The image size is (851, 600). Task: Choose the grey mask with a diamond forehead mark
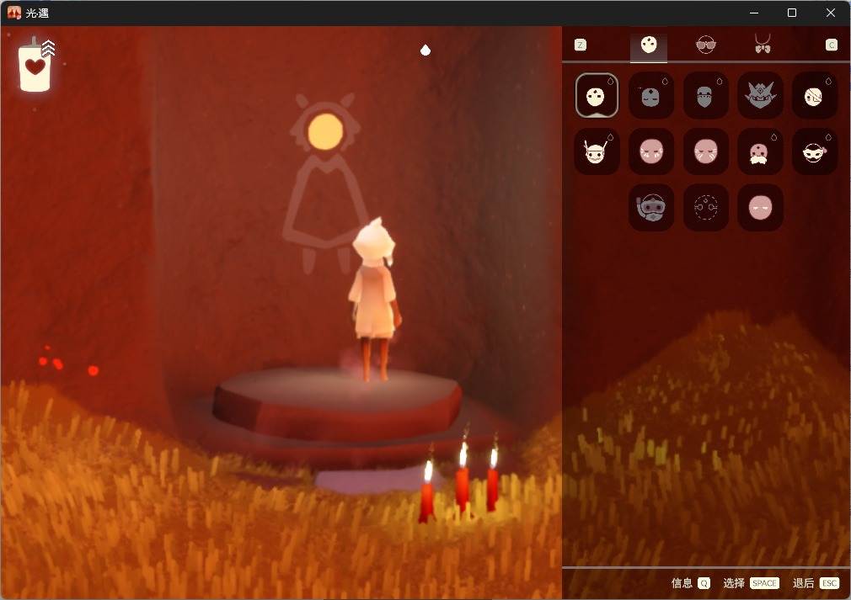tap(650, 96)
